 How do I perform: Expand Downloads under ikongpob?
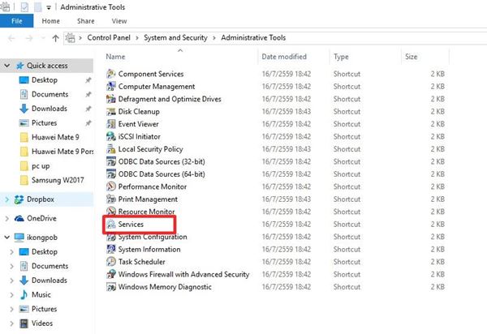pos(12,280)
